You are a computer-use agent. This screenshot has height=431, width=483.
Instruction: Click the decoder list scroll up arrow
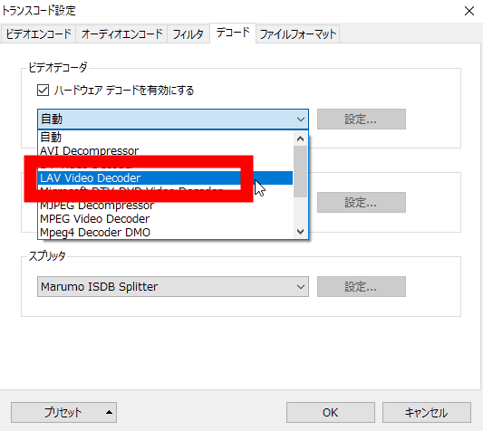coord(300,139)
